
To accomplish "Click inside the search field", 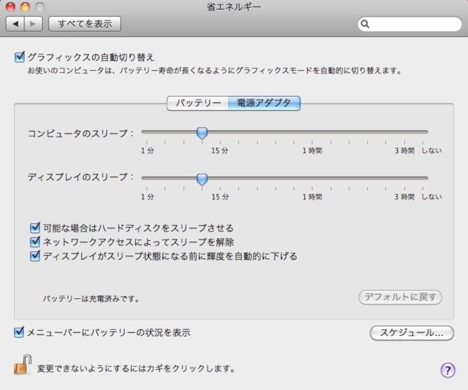I will click(414, 24).
